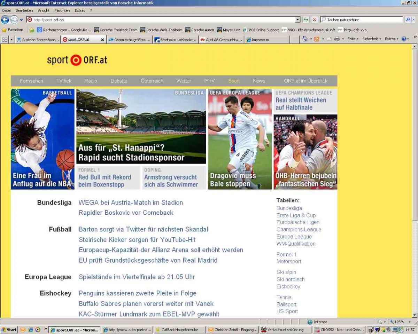418x334 pixels.
Task: Open Porsche Freistadt Team favorite
Action: pyautogui.click(x=116, y=30)
